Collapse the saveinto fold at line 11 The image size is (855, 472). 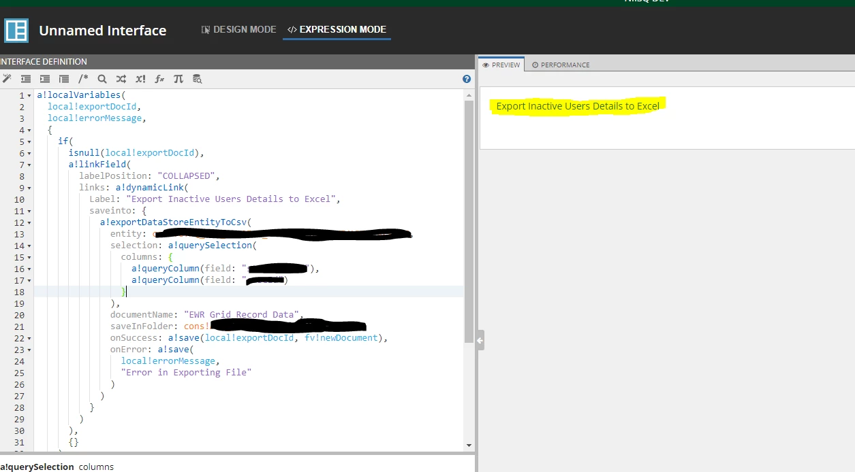point(29,212)
